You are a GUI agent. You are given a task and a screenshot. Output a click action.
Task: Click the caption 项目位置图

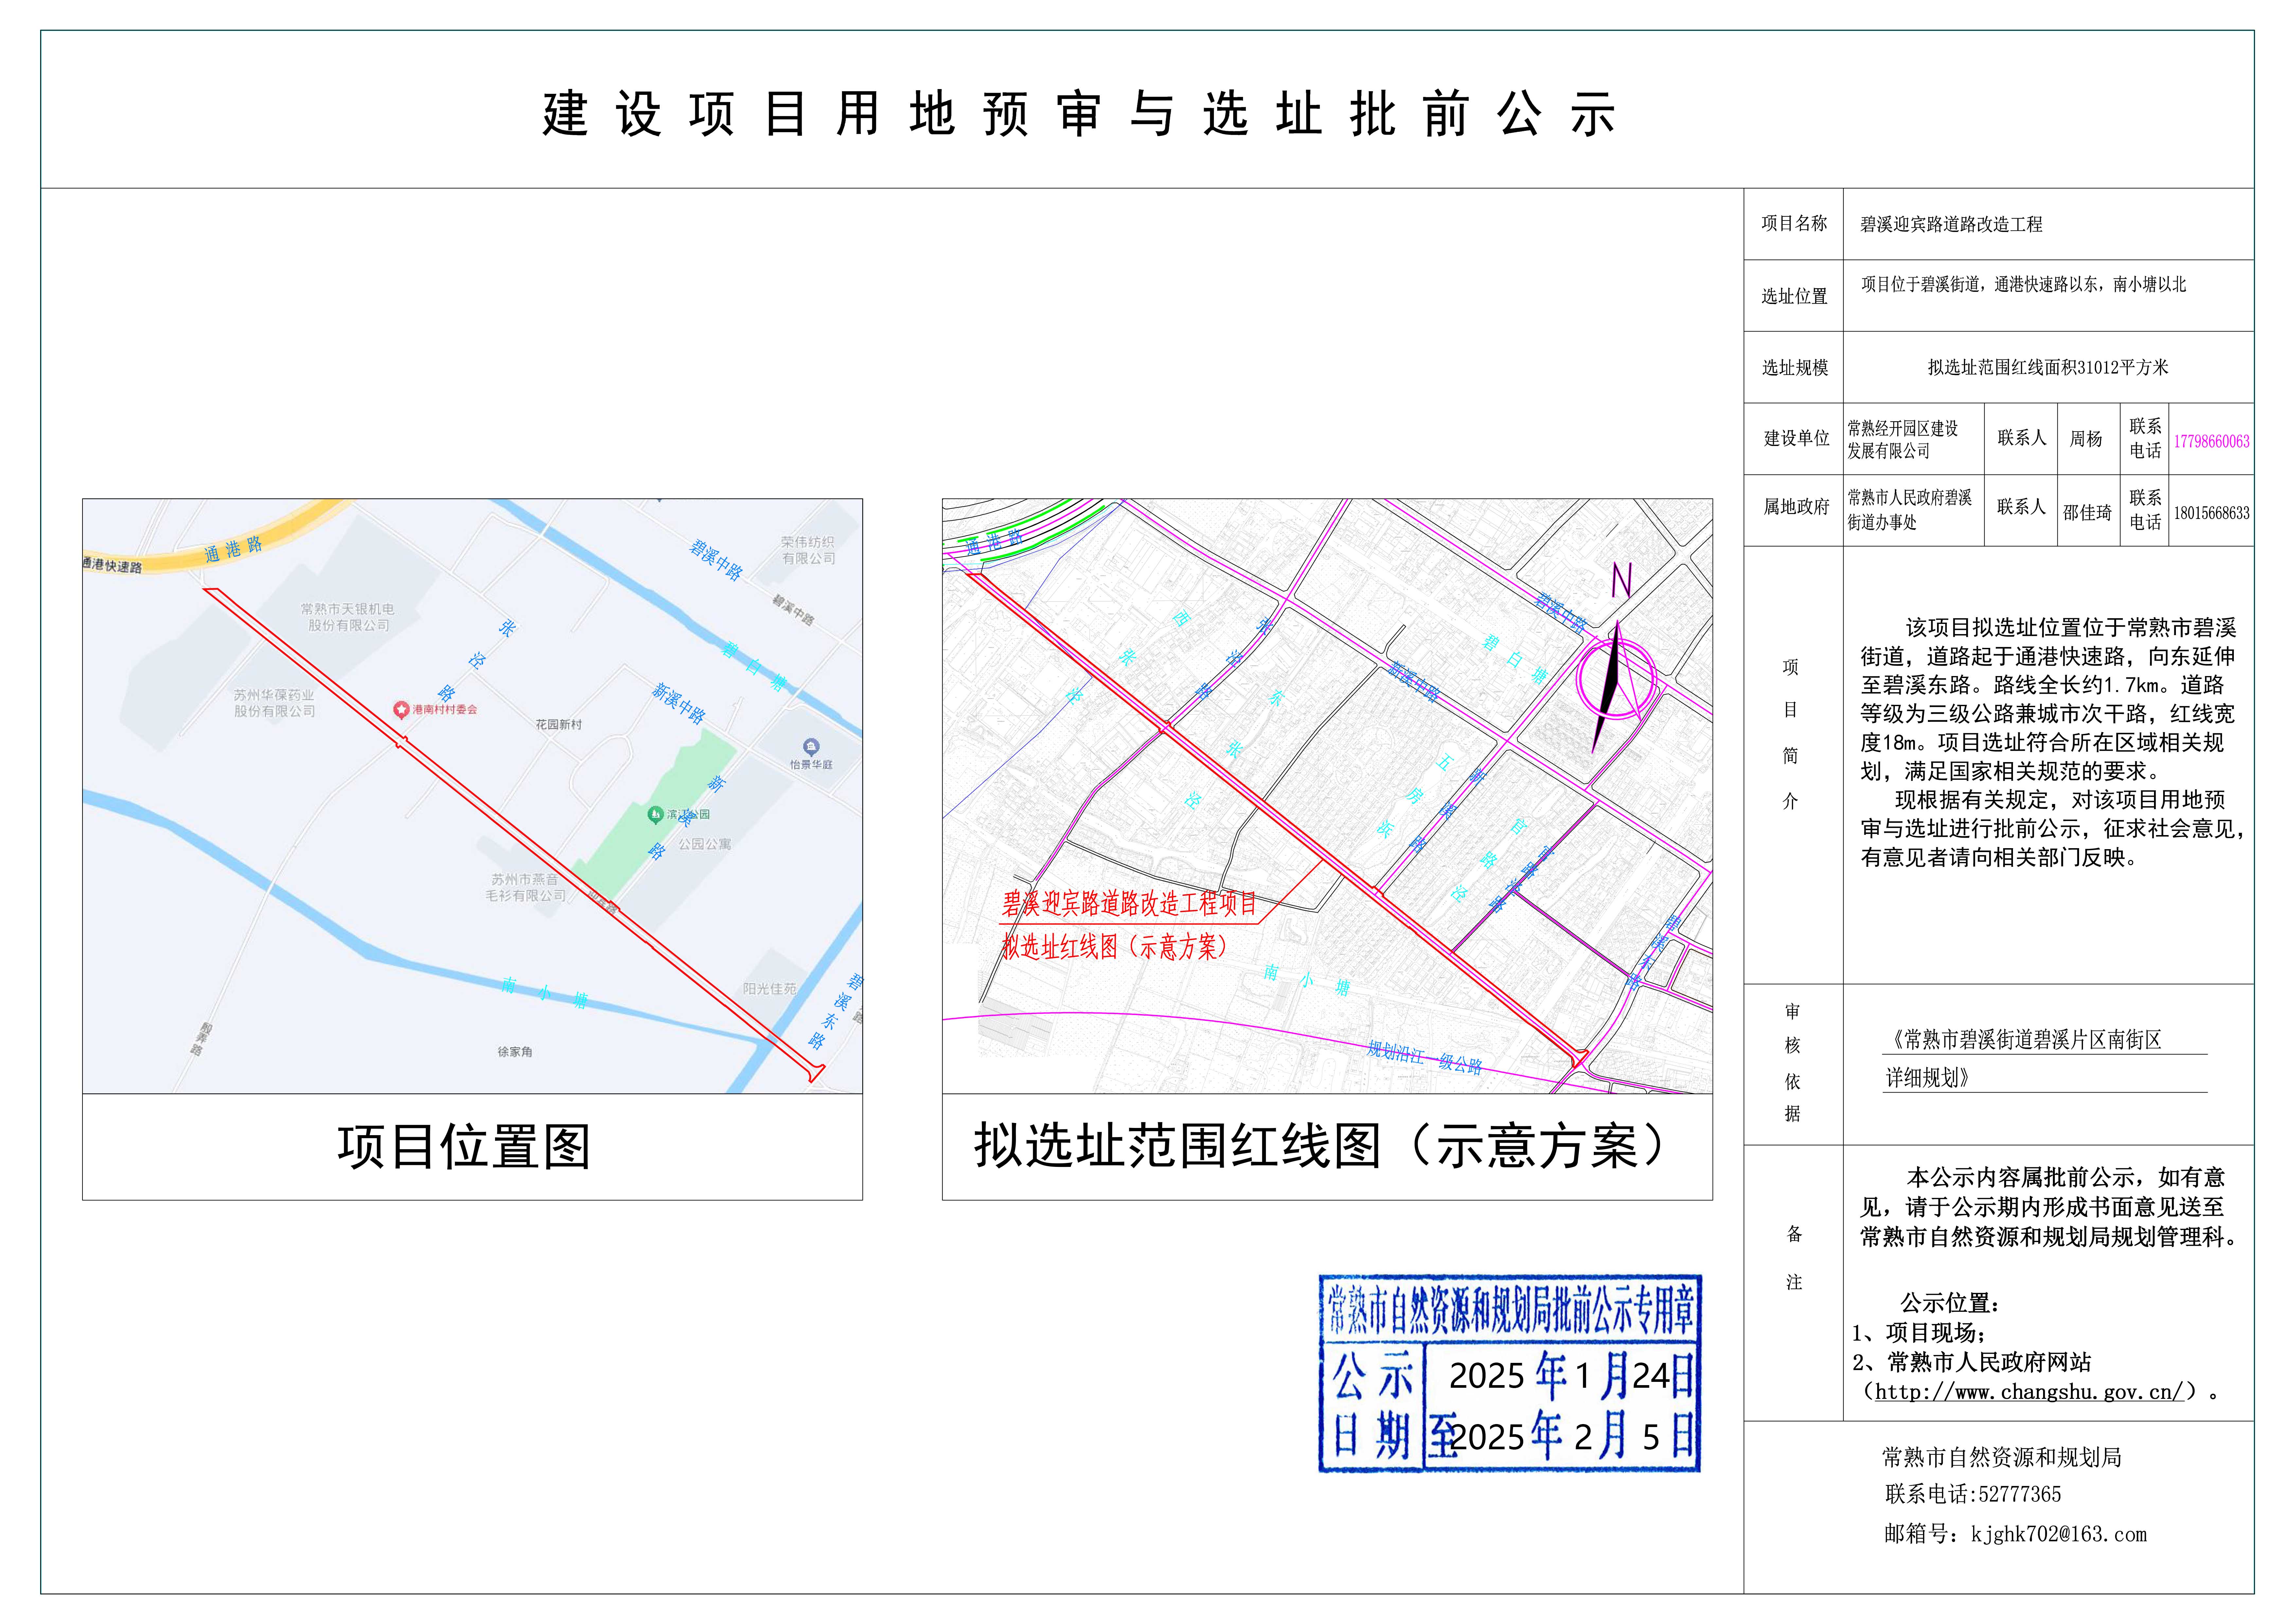click(464, 1146)
